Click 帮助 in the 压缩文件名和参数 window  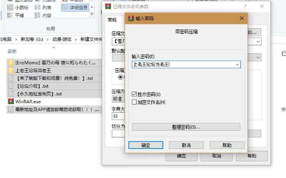(x=252, y=156)
